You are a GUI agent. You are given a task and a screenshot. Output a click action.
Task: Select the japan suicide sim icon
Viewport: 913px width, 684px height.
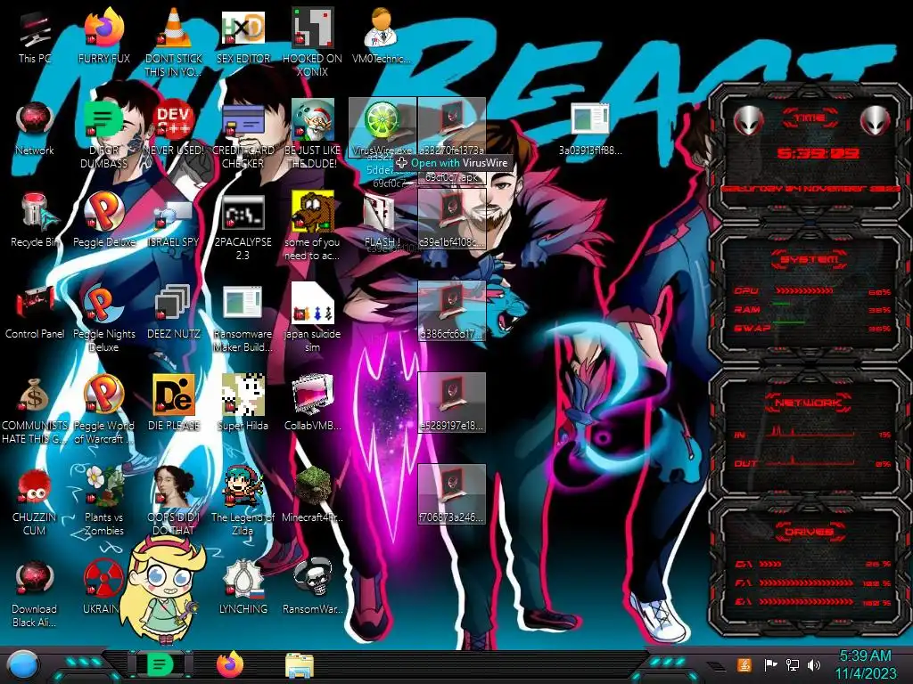pyautogui.click(x=312, y=319)
